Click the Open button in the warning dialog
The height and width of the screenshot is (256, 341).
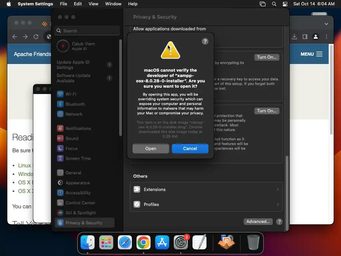[x=151, y=148]
